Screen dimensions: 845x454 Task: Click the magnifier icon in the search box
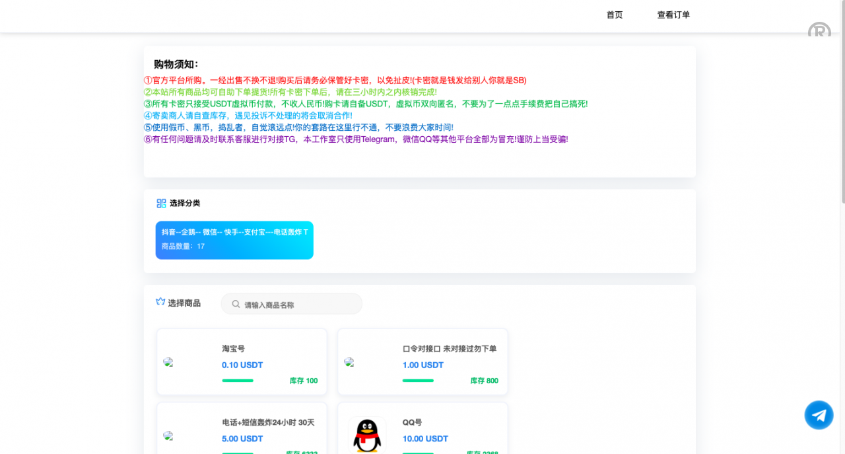click(x=236, y=304)
